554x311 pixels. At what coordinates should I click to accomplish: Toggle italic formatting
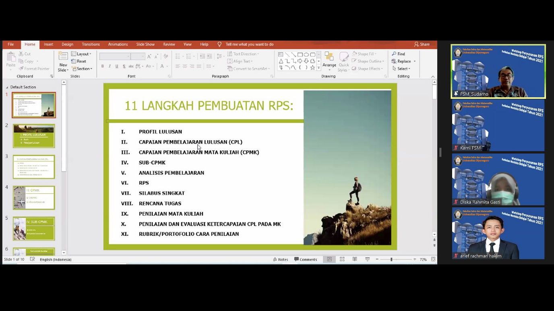coord(109,65)
